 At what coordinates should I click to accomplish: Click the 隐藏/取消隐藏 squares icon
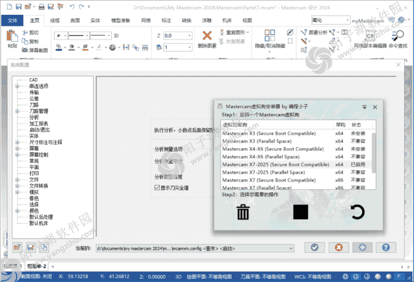[x=270, y=36]
